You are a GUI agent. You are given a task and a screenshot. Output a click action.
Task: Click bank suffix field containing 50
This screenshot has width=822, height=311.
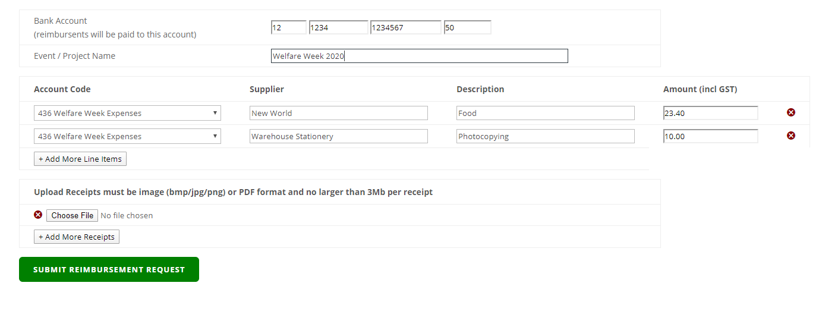click(467, 27)
